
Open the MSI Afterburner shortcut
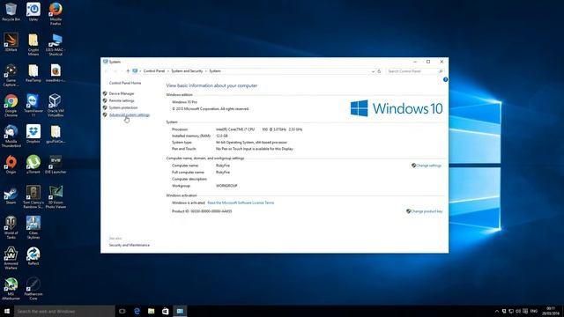[11, 289]
